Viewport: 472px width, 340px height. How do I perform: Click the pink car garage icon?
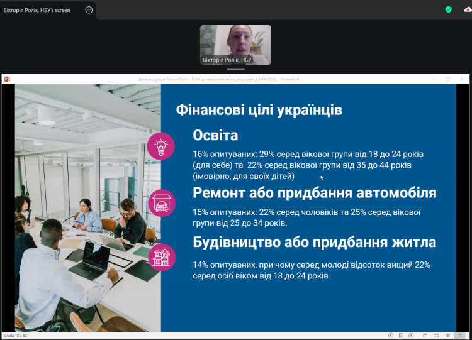[x=162, y=203]
